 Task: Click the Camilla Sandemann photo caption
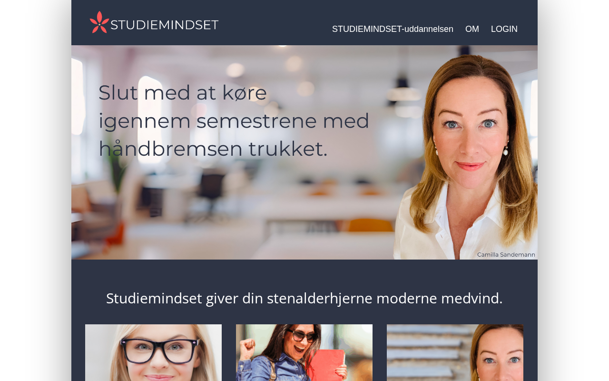506,255
